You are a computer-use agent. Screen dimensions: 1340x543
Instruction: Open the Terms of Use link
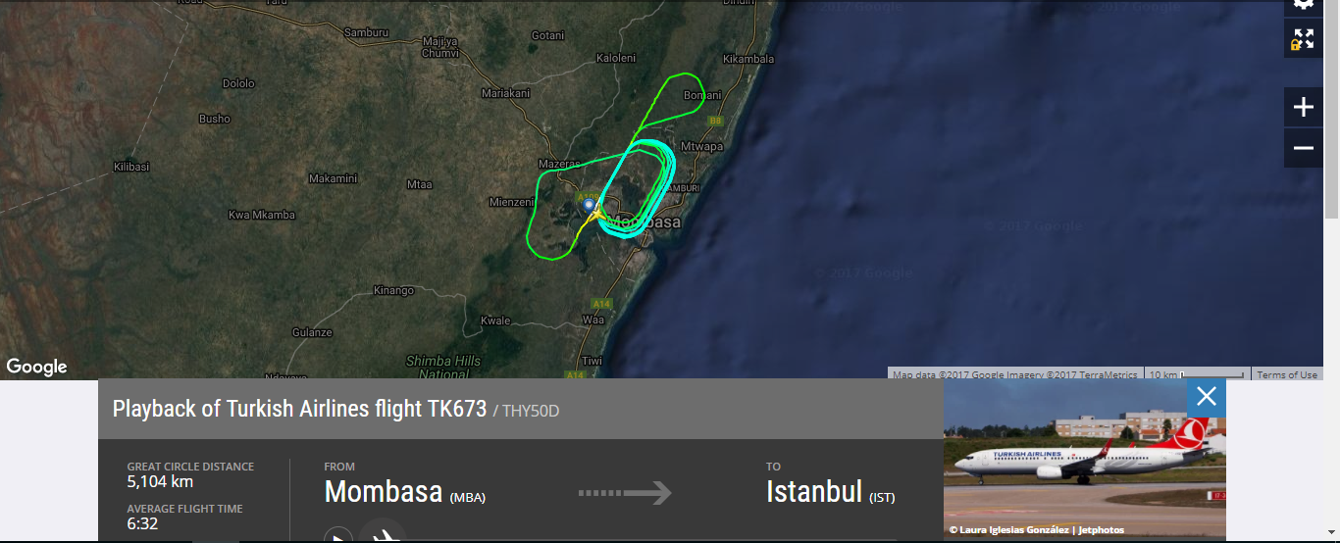pyautogui.click(x=1287, y=374)
